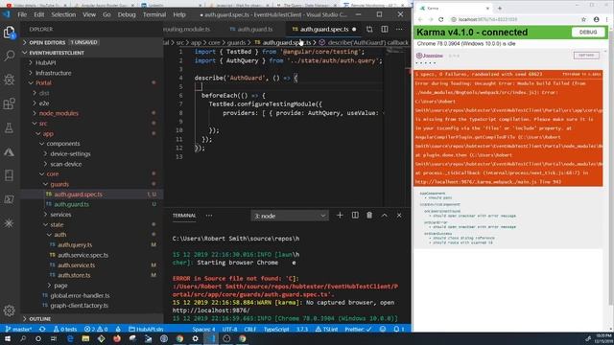Open the Selection menu
Image resolution: width=614 pixels, height=345 pixels.
tap(63, 14)
